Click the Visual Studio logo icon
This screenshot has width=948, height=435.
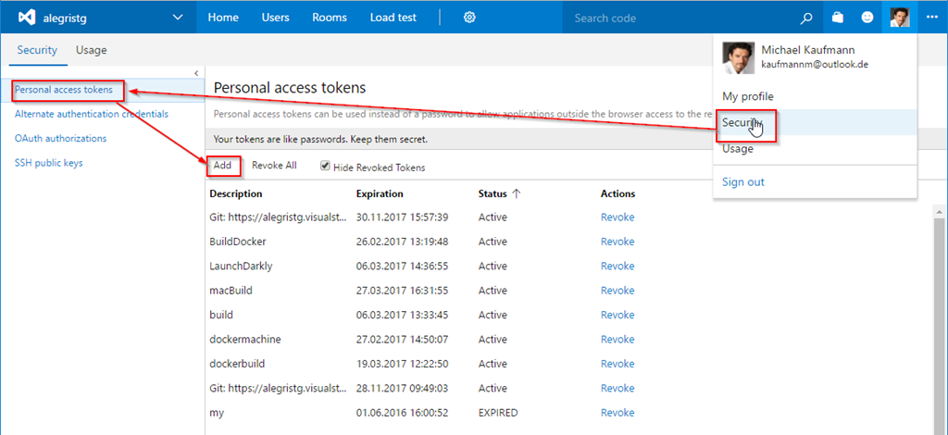[27, 18]
